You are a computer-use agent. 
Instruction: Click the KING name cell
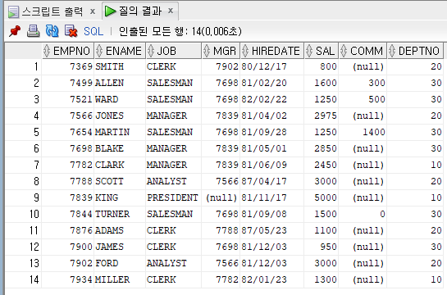coord(120,197)
